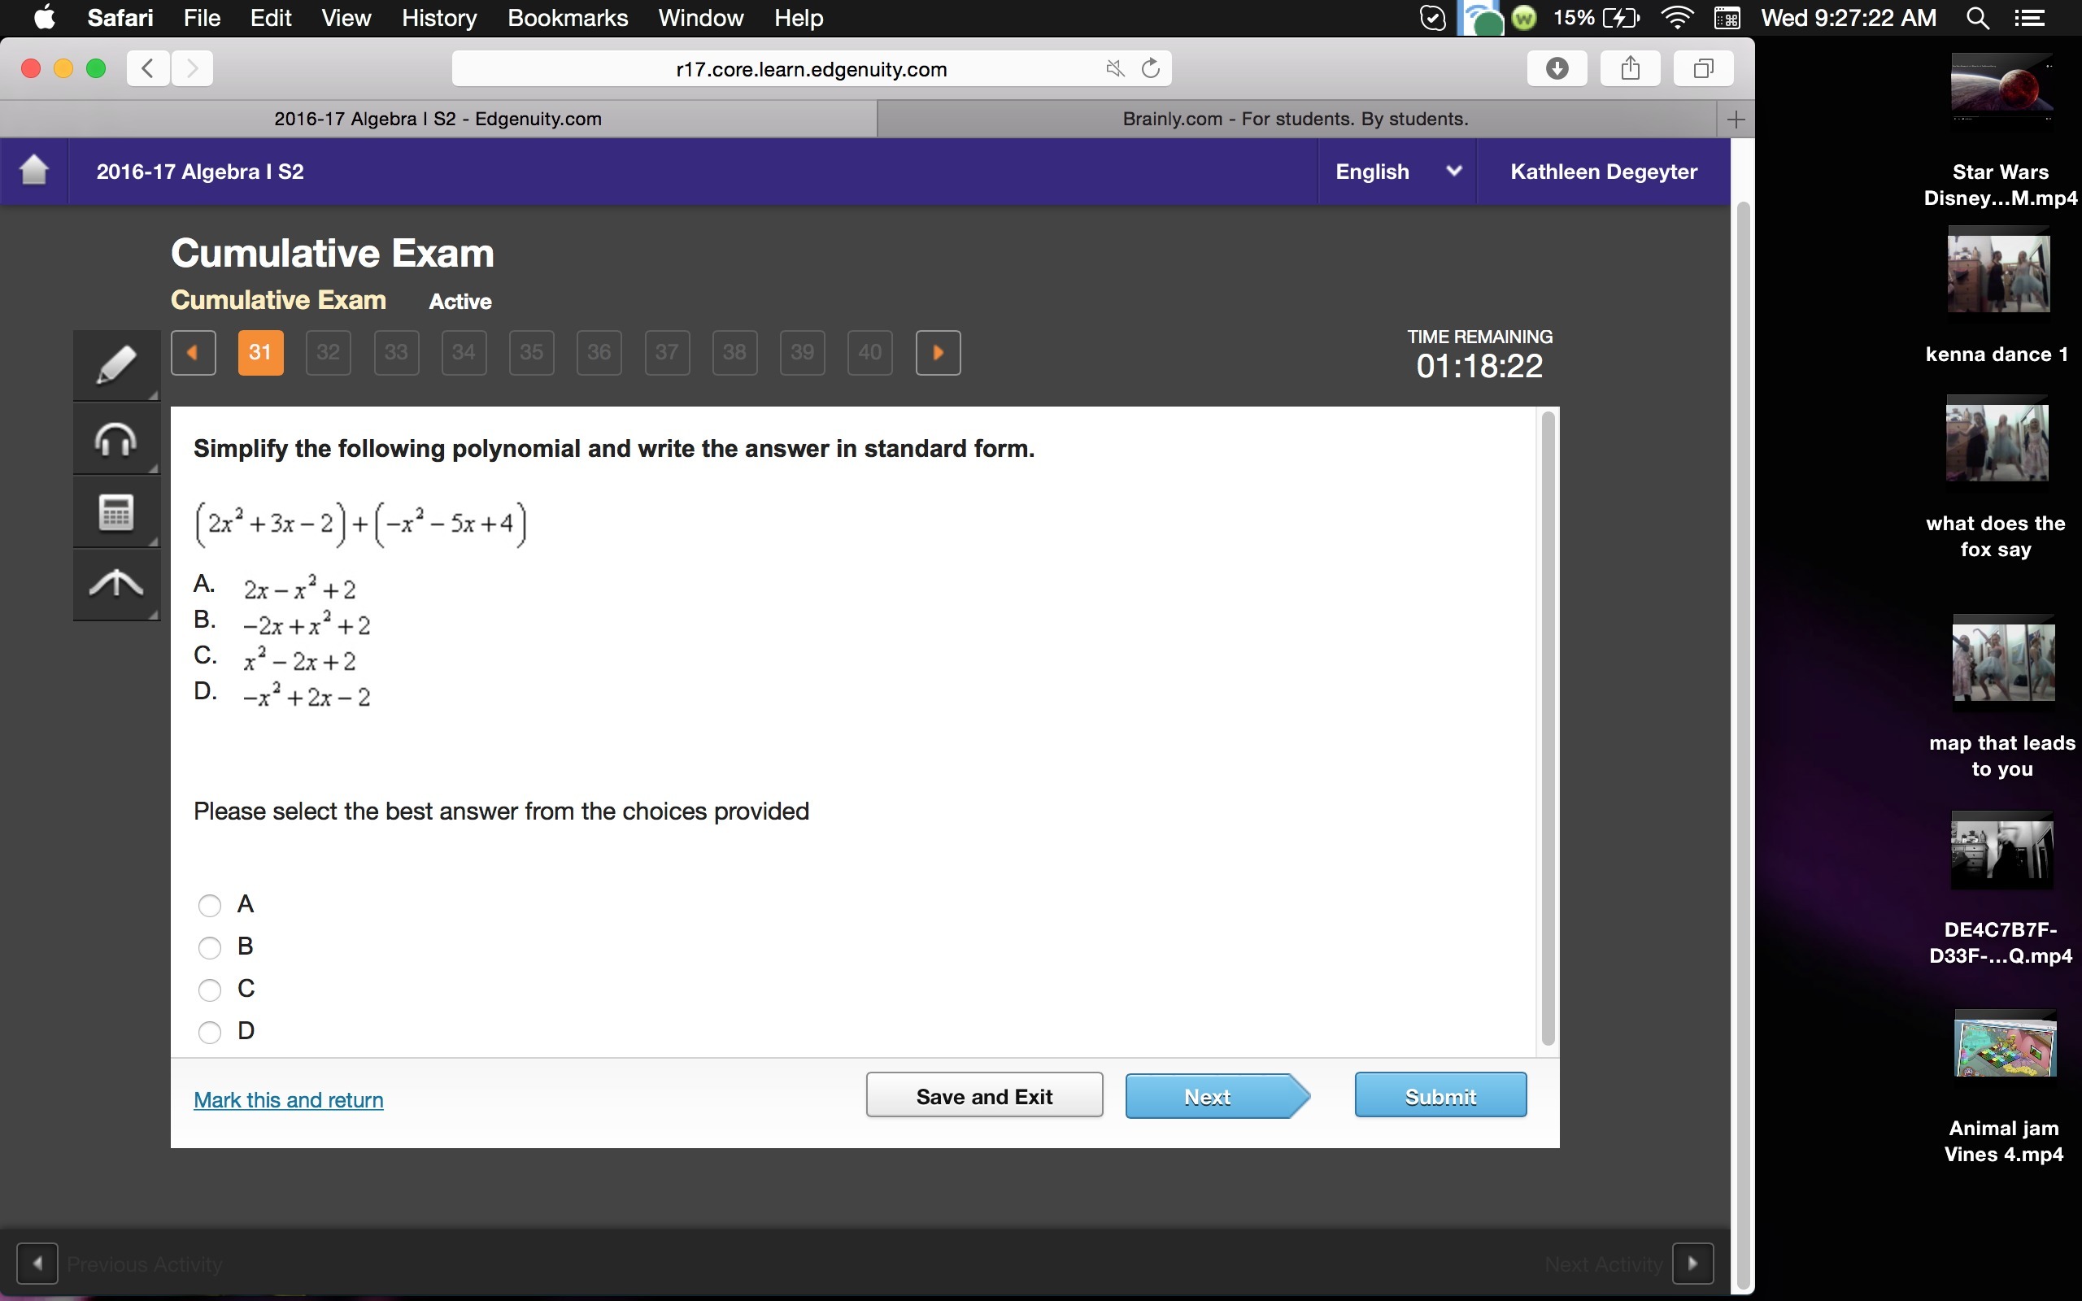2082x1301 pixels.
Task: Click the Submit button
Action: point(1440,1095)
